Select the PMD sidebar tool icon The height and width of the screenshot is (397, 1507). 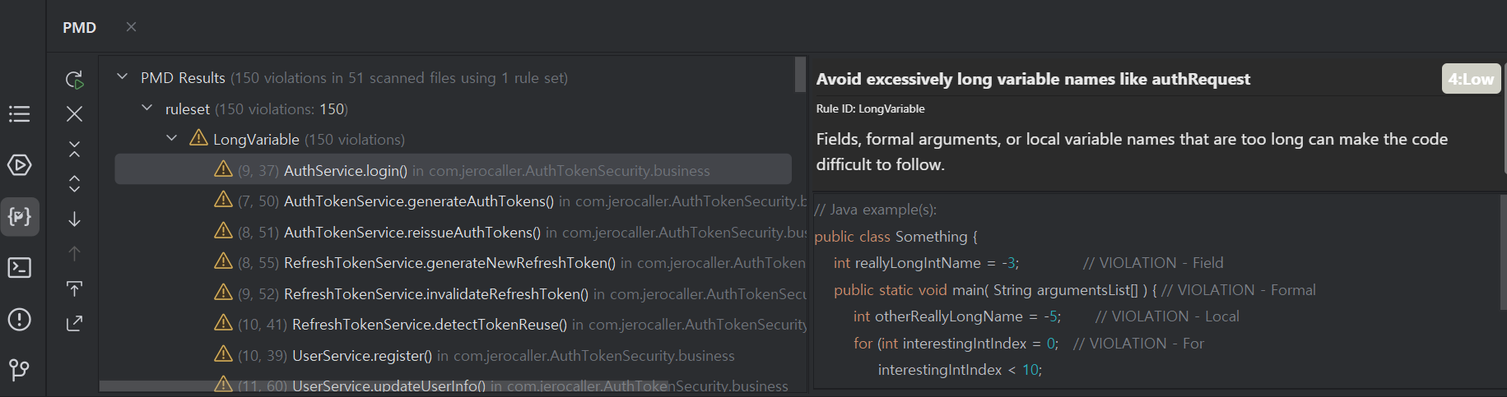[19, 217]
